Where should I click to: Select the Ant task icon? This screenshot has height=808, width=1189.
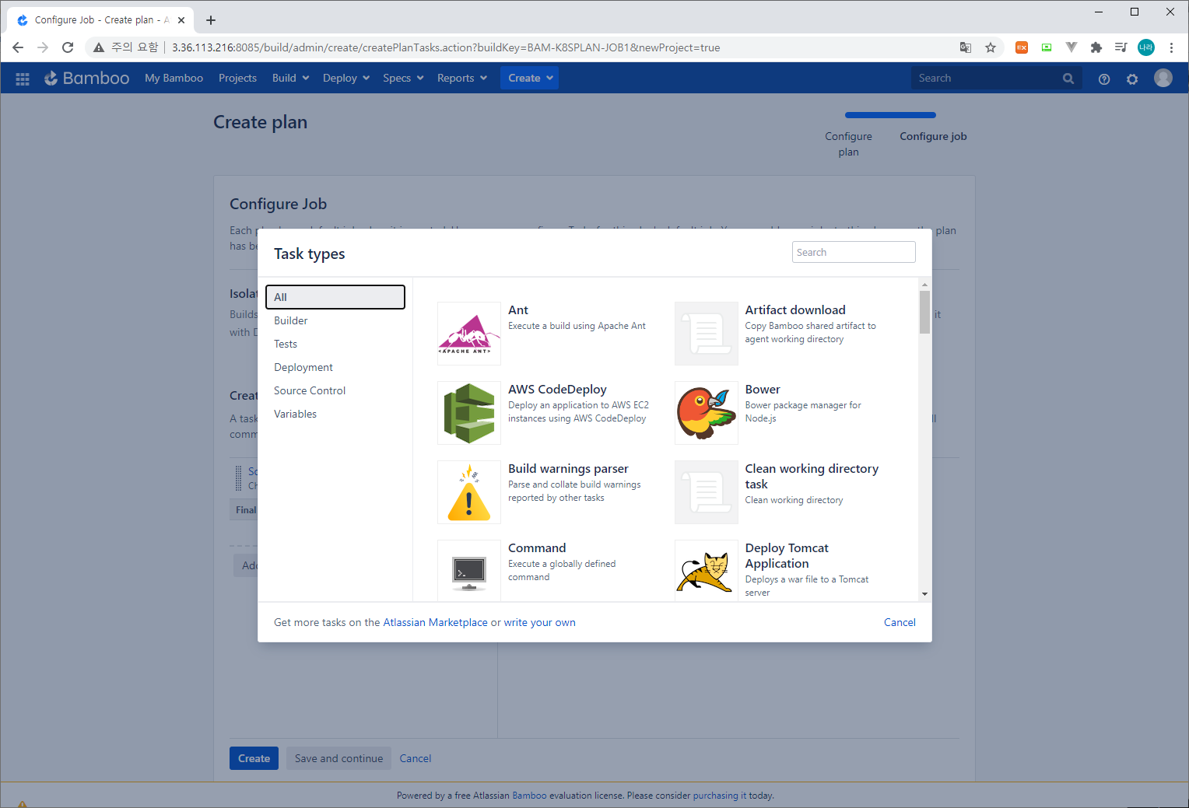point(469,334)
